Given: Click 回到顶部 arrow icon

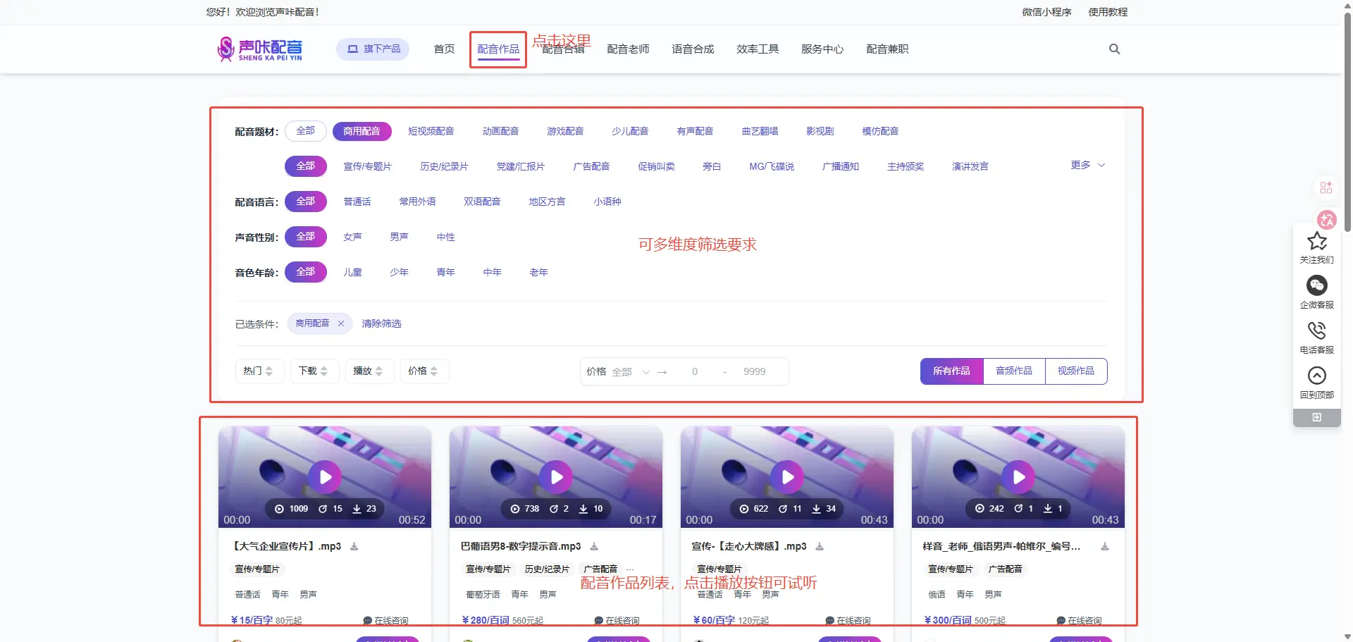Looking at the screenshot, I should click(x=1316, y=376).
